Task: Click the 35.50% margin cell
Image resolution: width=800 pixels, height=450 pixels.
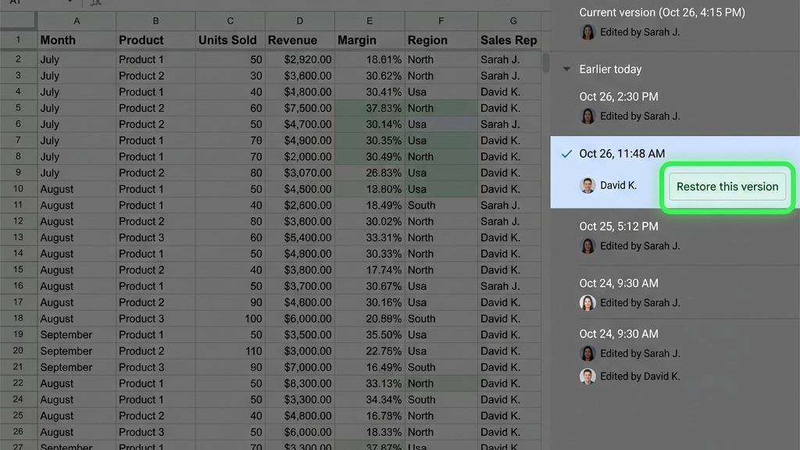Action: (x=370, y=334)
